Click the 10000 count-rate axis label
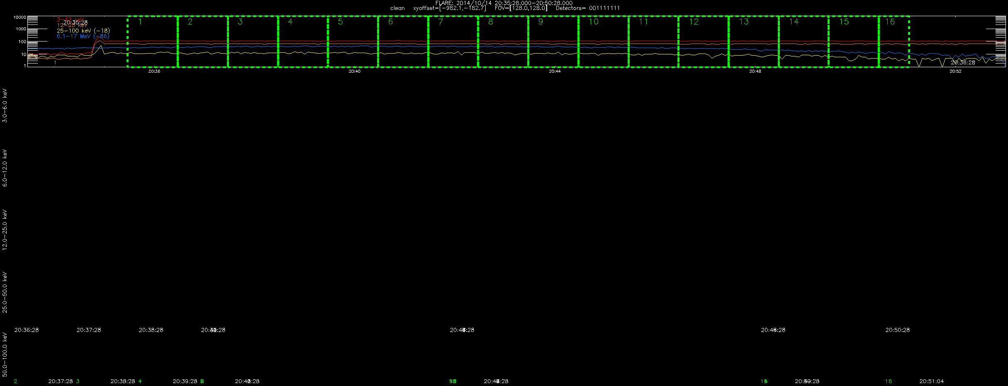Viewport: 1008px width, 386px height. pos(20,17)
